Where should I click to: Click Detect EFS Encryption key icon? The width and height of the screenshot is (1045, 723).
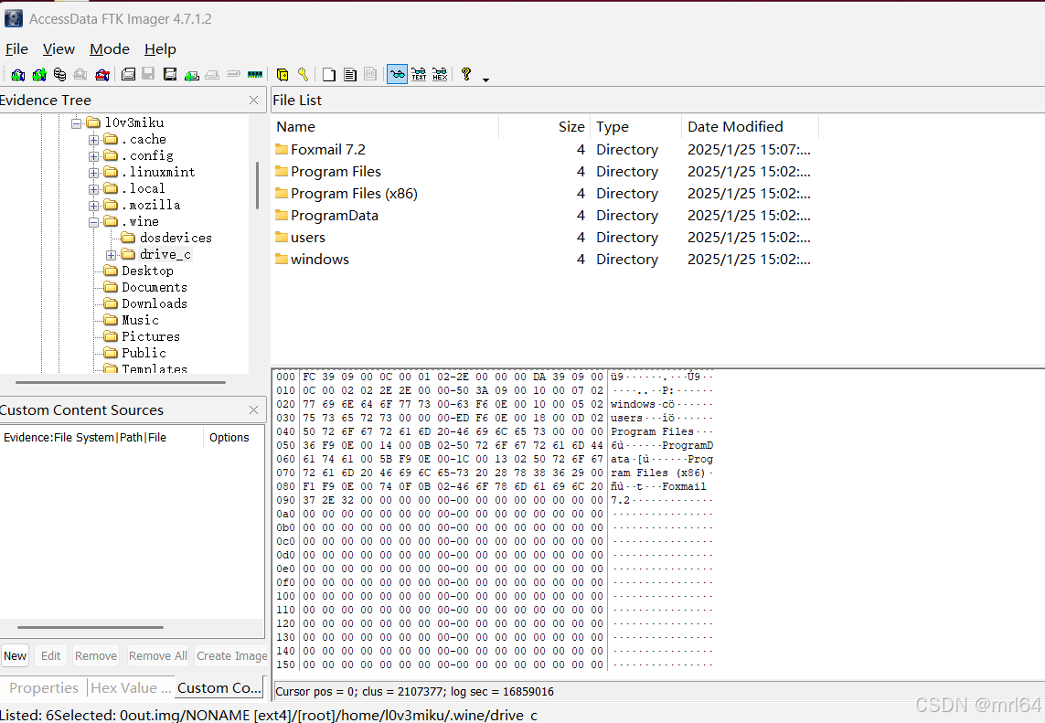303,75
